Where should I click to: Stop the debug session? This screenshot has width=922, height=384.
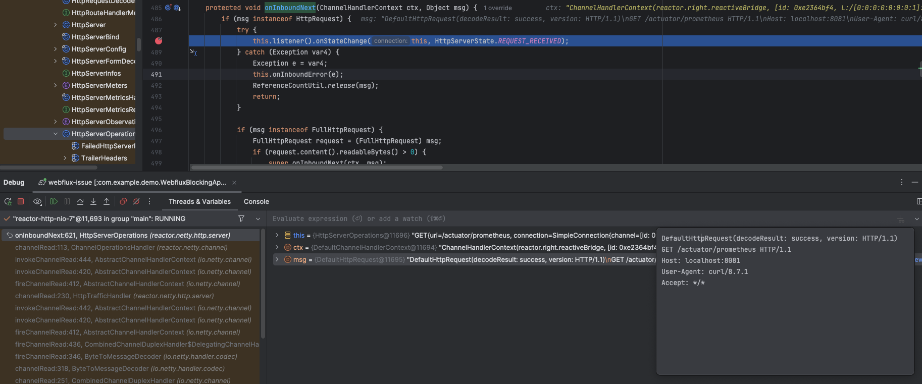(x=21, y=201)
